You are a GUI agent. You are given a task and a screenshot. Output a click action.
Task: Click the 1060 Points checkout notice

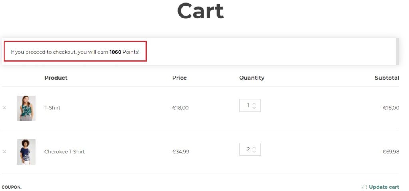pyautogui.click(x=75, y=52)
